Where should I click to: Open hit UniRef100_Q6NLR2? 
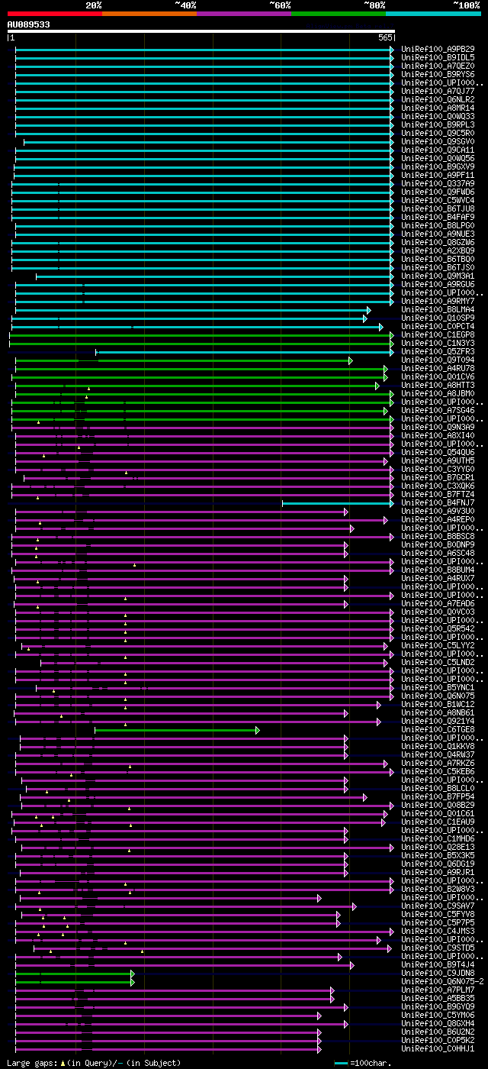[438, 99]
